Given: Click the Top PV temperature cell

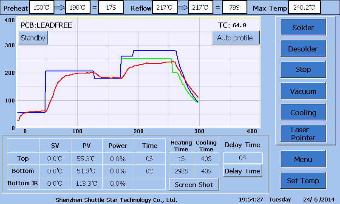Looking at the screenshot, I should pos(87,159).
